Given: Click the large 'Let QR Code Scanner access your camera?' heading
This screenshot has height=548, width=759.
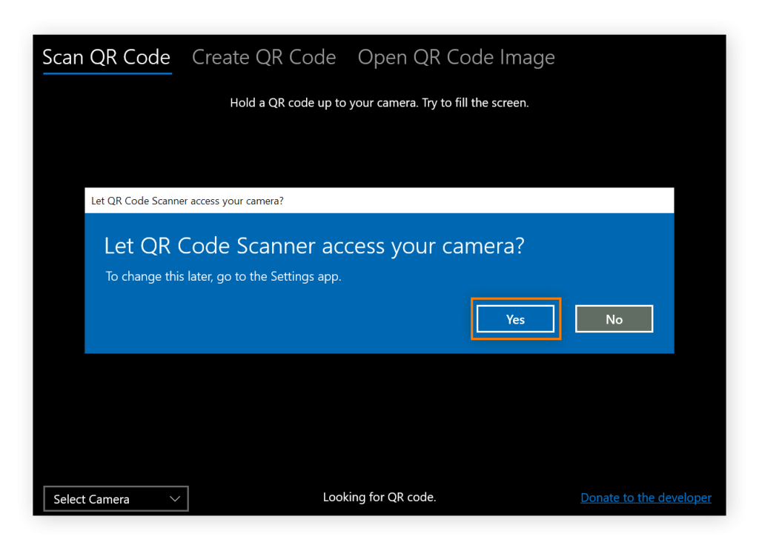Looking at the screenshot, I should pyautogui.click(x=314, y=246).
